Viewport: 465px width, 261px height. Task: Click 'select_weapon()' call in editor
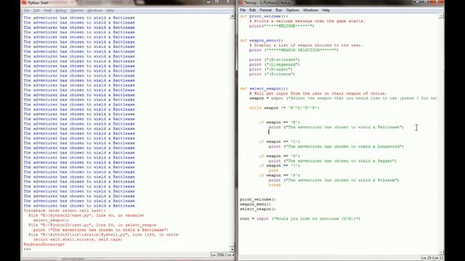point(257,209)
